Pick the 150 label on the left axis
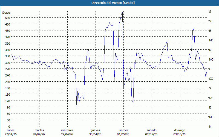This screenshot has width=219, height=137. [7, 95]
